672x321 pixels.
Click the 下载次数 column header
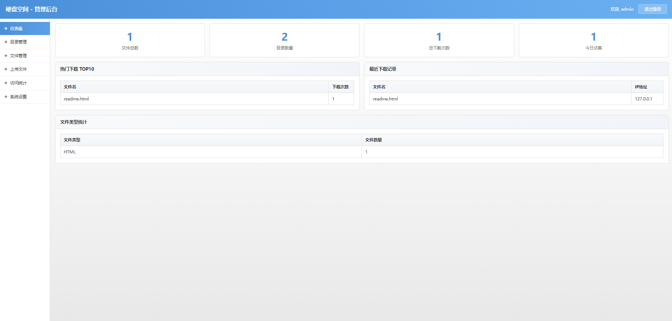pyautogui.click(x=340, y=87)
